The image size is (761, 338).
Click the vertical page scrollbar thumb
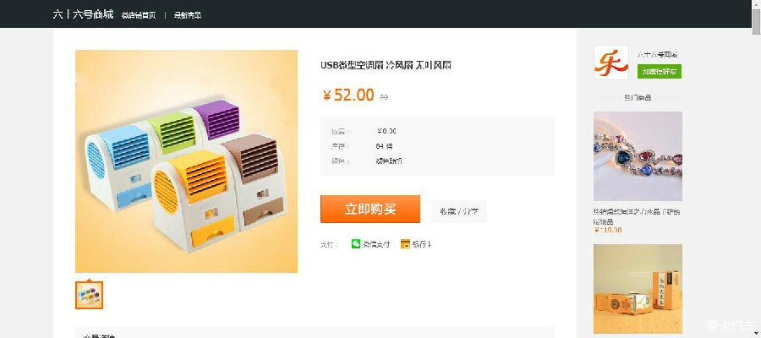(756, 18)
